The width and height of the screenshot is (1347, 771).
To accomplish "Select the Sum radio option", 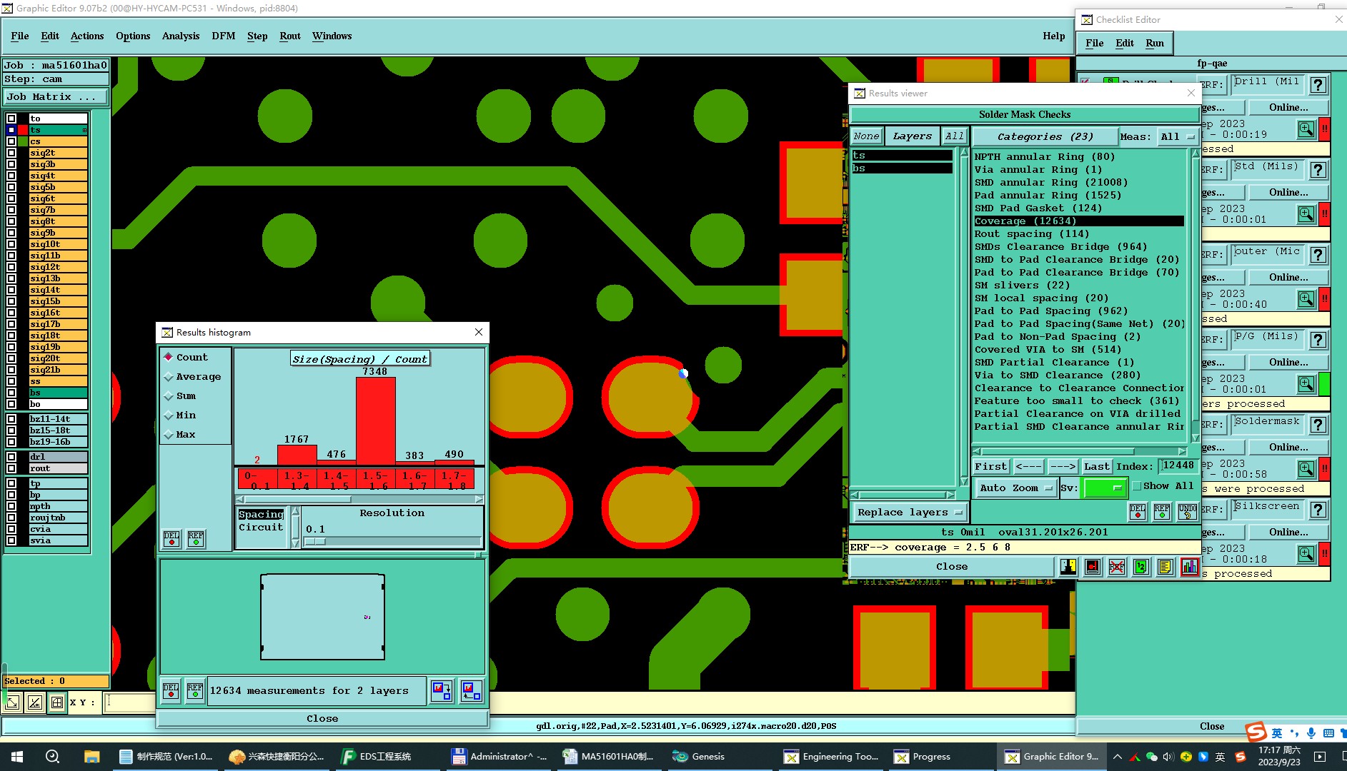I will [x=179, y=395].
